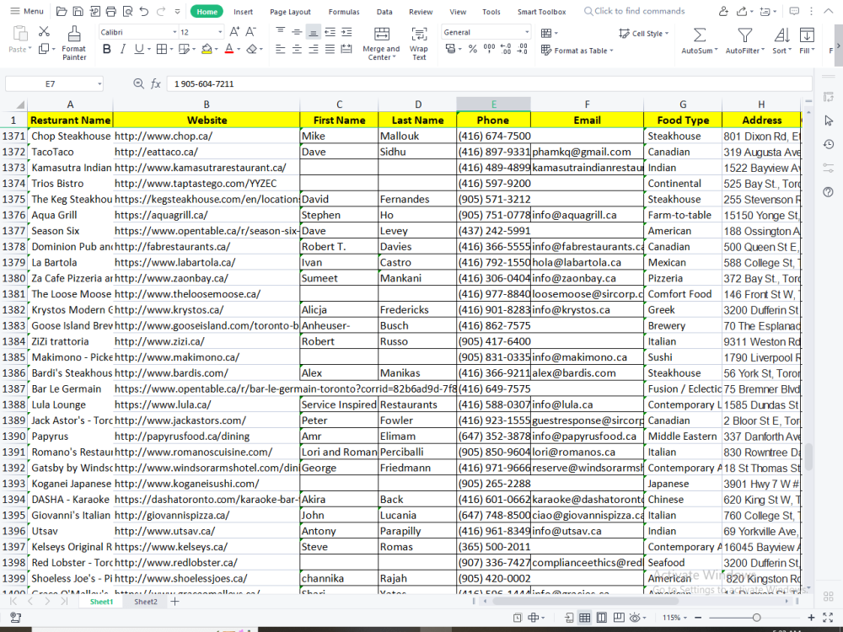Center align text horizontally

[x=297, y=50]
